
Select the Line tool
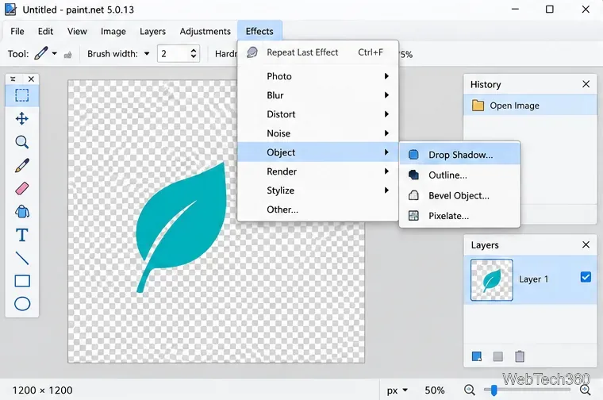(22, 258)
